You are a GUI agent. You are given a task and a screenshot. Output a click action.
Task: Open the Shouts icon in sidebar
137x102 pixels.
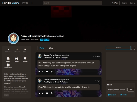pyautogui.click(x=8, y=59)
